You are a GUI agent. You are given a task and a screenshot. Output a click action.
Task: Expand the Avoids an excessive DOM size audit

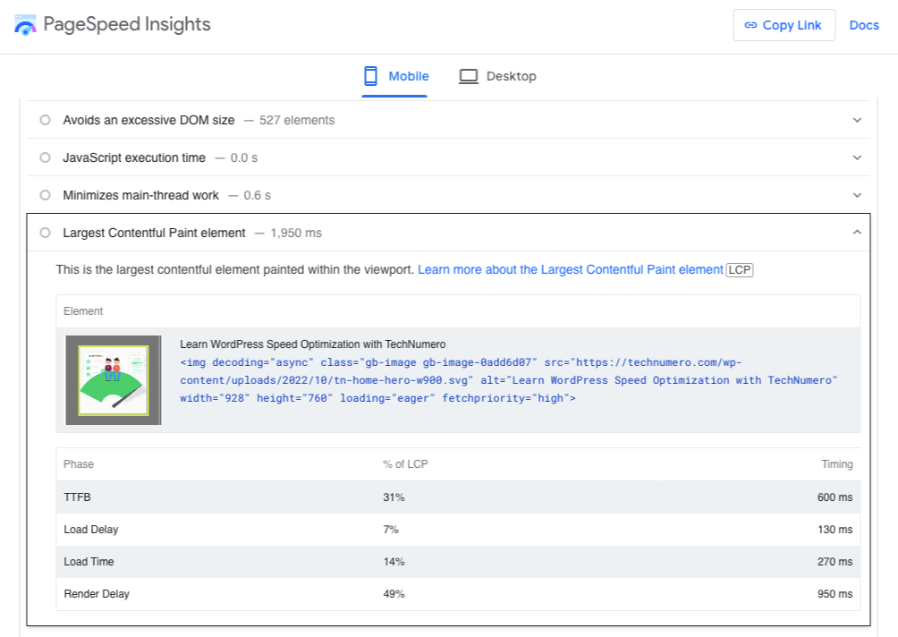pos(857,119)
